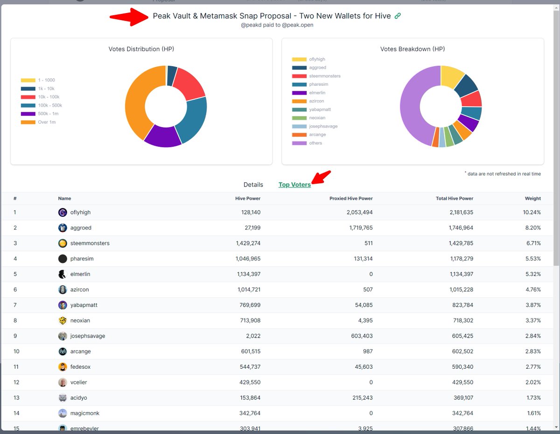The height and width of the screenshot is (434, 560).
Task: Toggle steemmonsters legend swatch in Votes Breakdown
Action: (299, 76)
